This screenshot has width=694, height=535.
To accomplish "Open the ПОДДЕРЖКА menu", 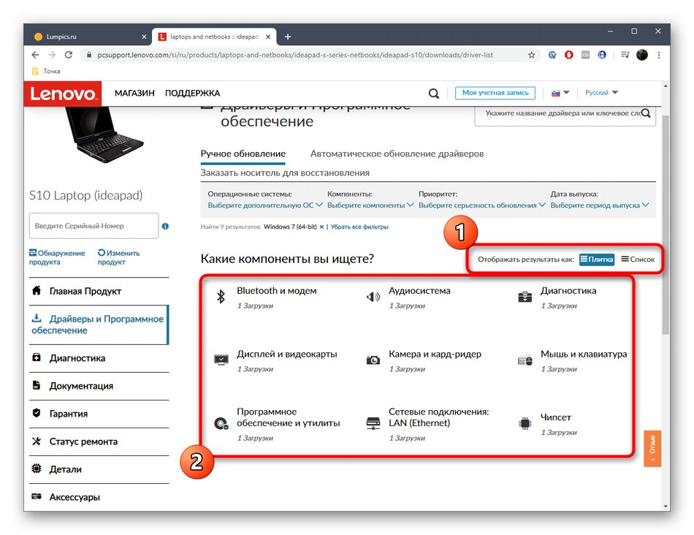I will (193, 94).
